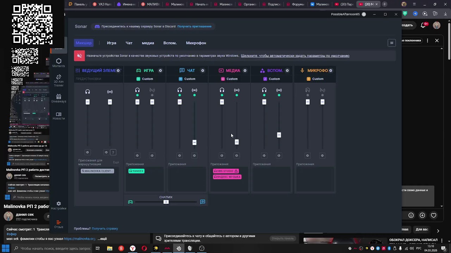Mute Вспом. headphones volume
The height and width of the screenshot is (253, 451).
click(264, 156)
